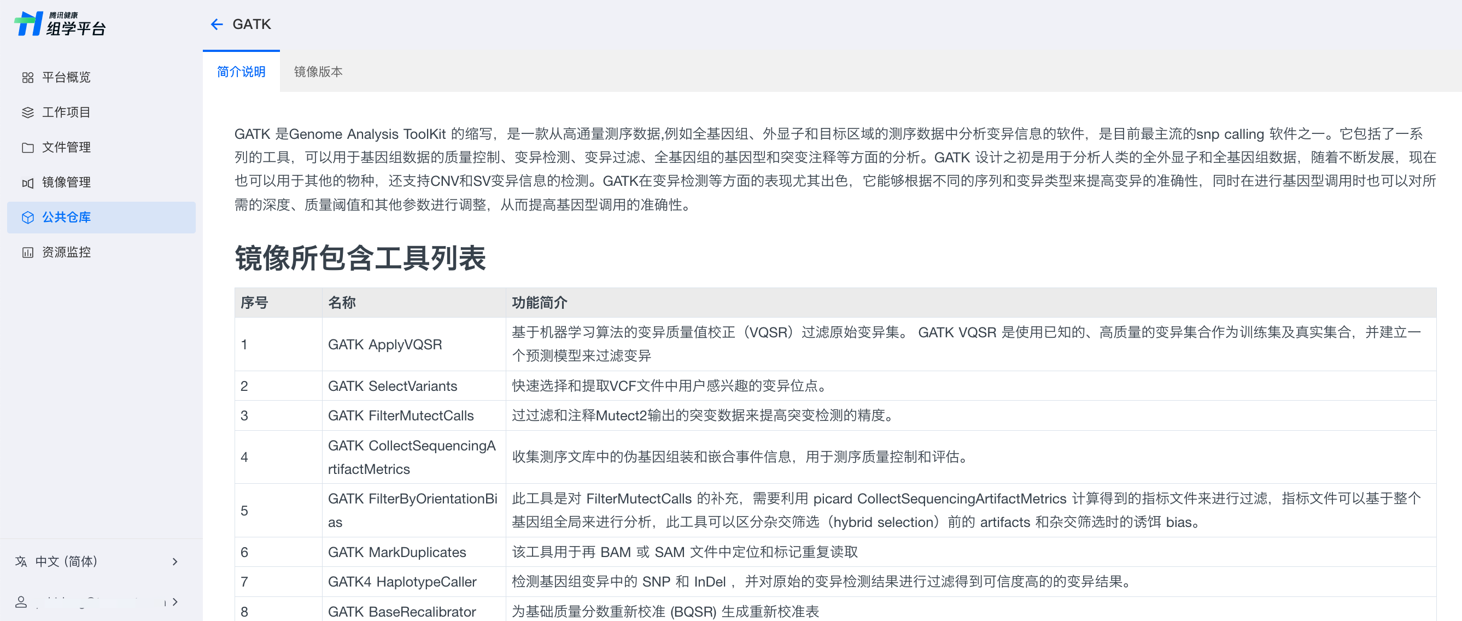1462x621 pixels.
Task: Click the SelectVariants description about VCF
Action: pos(672,386)
